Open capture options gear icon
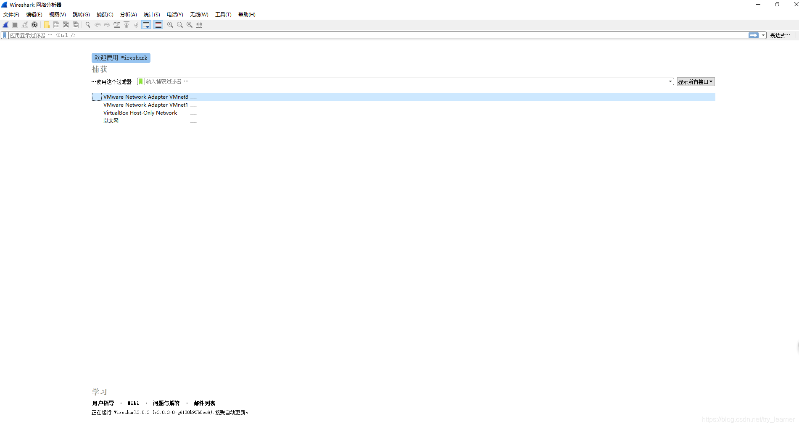The height and width of the screenshot is (427, 799). pos(34,25)
